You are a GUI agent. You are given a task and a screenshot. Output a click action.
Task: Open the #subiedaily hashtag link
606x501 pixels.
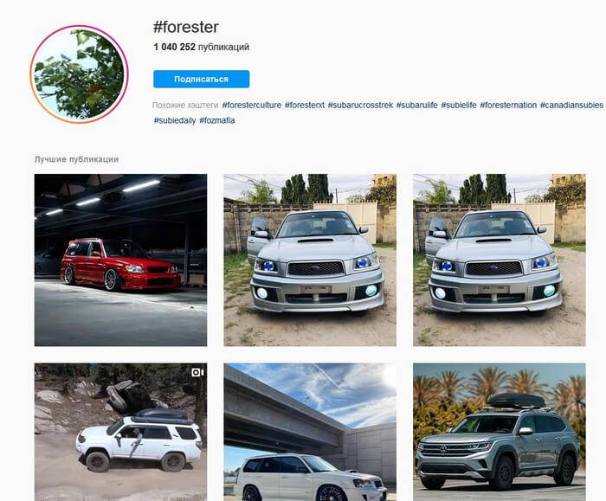[175, 120]
